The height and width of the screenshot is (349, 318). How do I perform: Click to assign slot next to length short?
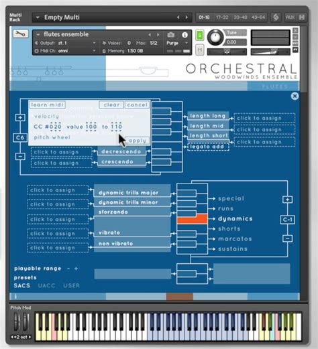coord(264,142)
